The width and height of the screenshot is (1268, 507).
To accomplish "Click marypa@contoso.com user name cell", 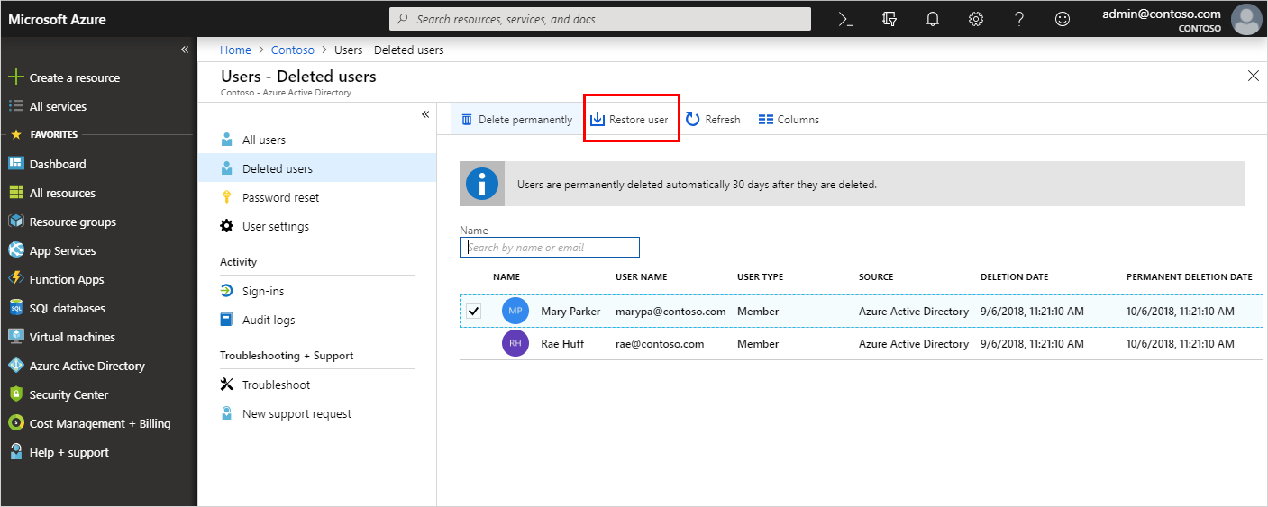I will 670,312.
